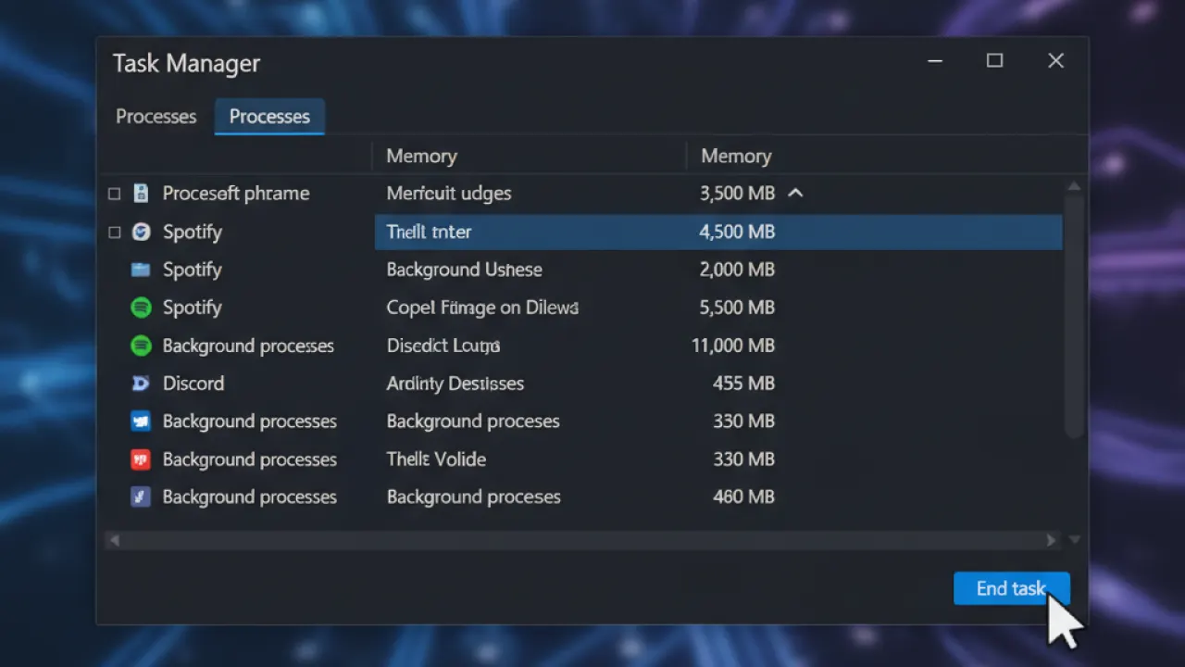Click the Background Usnese cell
Screen dimensions: 1185x667
click(465, 270)
